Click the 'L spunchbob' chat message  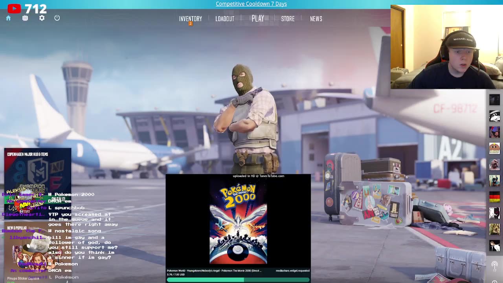coord(66,208)
